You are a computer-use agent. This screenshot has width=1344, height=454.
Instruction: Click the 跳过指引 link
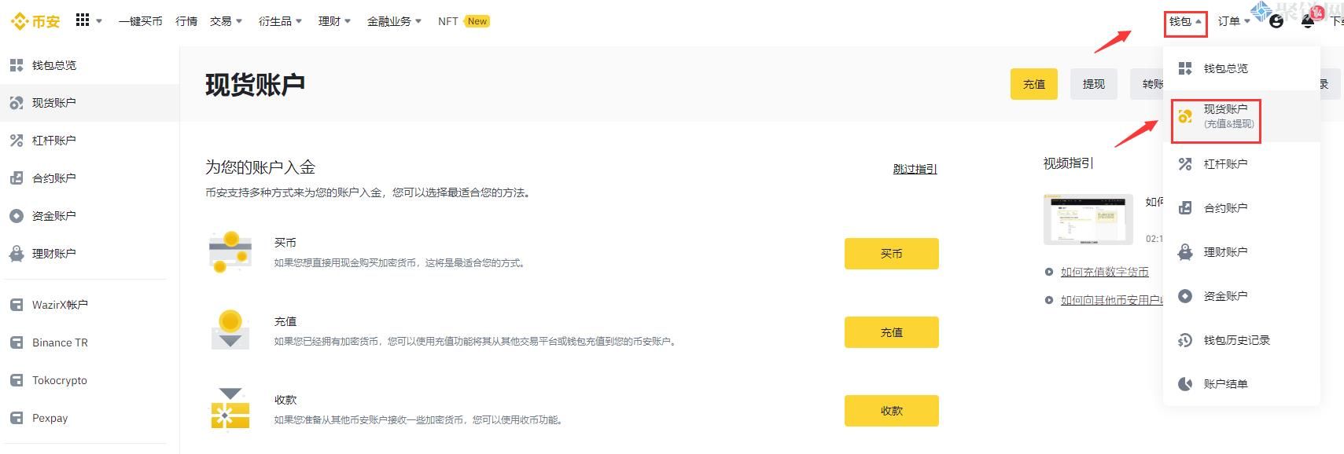point(915,169)
